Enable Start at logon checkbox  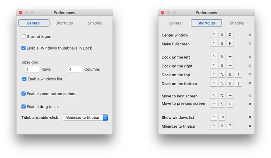point(24,37)
